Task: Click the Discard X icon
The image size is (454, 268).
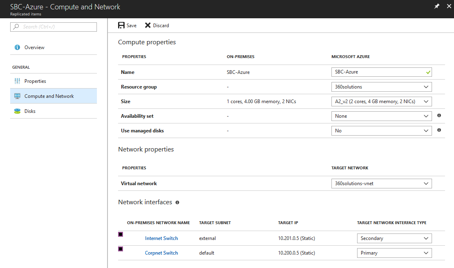Action: (148, 26)
